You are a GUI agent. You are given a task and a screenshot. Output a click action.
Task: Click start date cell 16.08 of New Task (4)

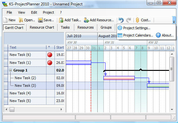click(60, 93)
